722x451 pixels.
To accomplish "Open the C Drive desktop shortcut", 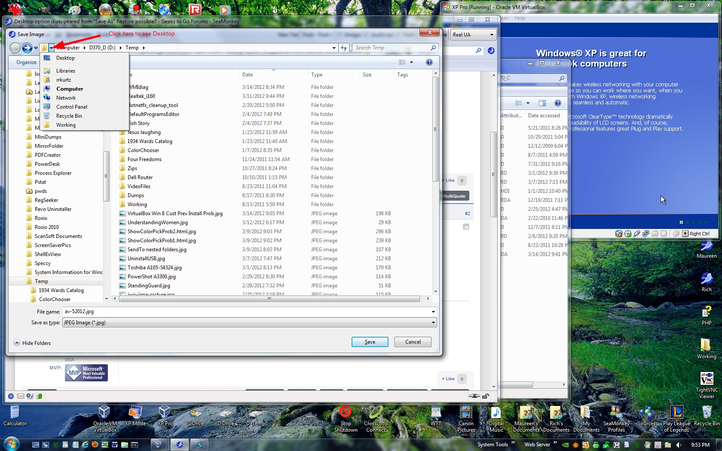I will (196, 416).
